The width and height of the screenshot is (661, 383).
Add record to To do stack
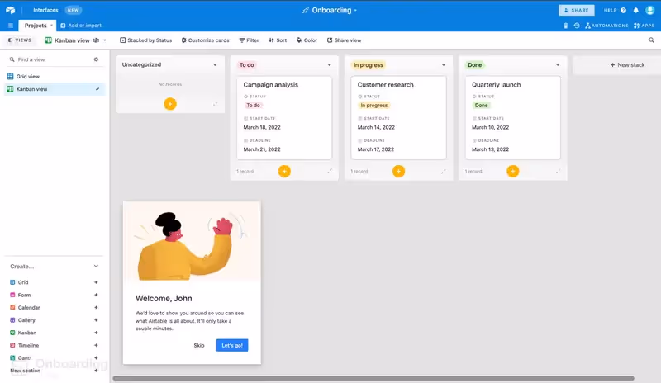click(x=284, y=171)
